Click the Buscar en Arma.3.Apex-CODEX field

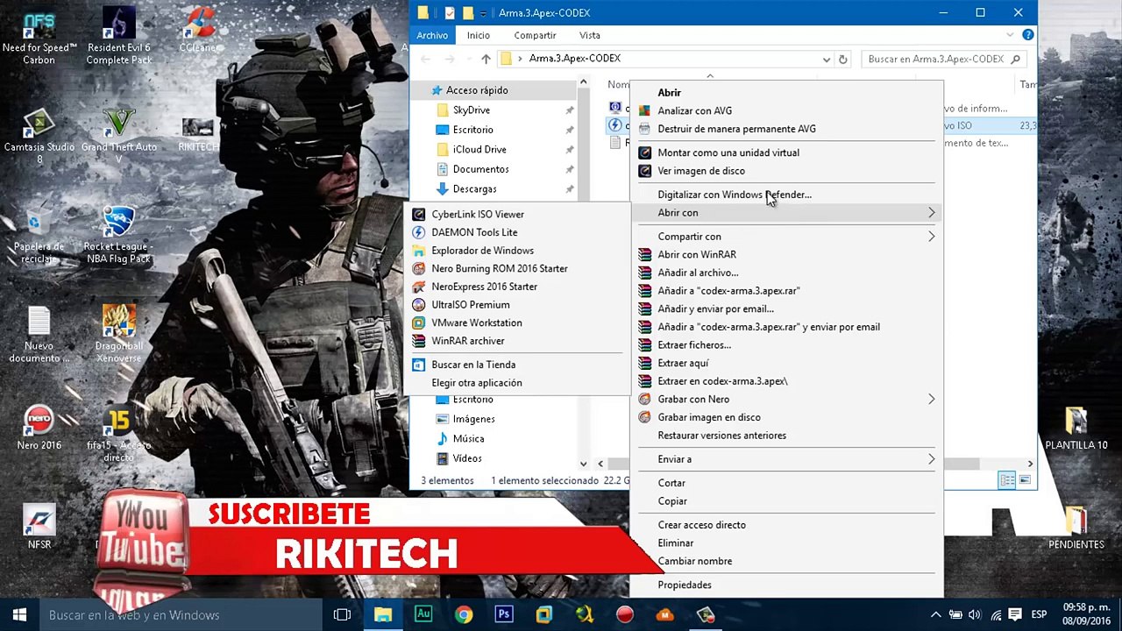[x=943, y=59]
